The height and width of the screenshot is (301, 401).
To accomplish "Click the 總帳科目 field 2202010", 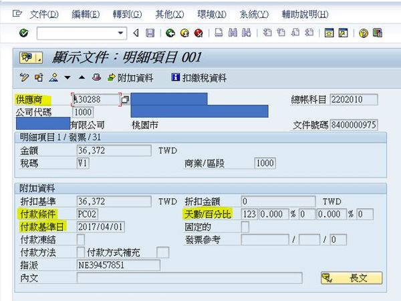I will click(354, 99).
